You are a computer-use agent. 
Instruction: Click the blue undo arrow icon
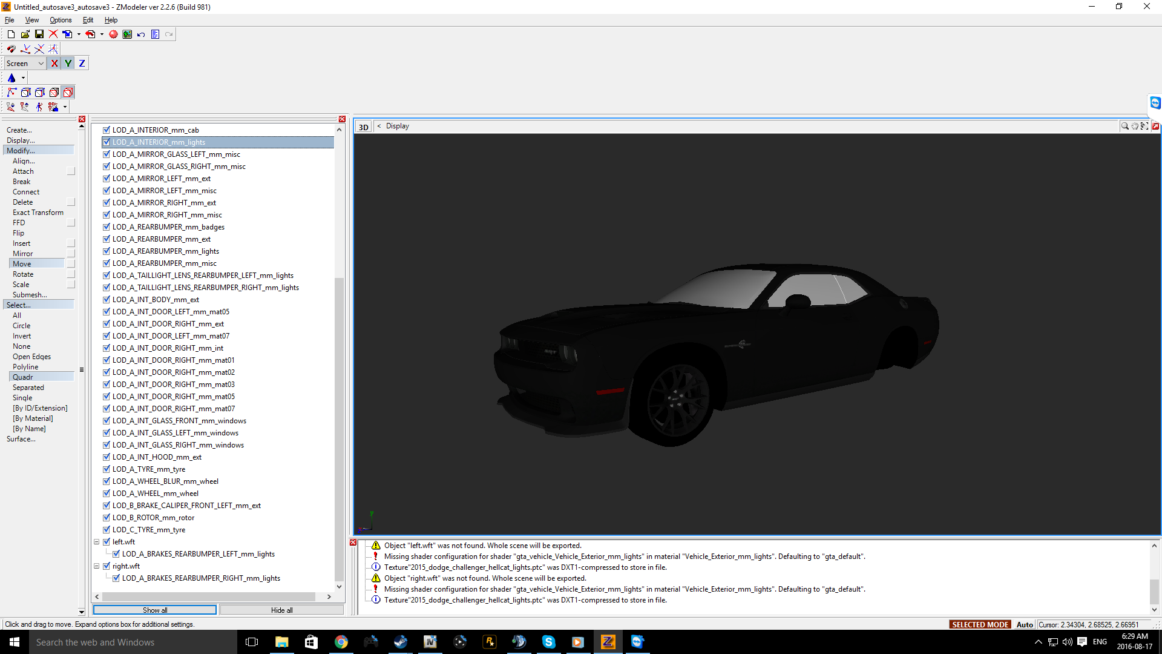pos(141,35)
